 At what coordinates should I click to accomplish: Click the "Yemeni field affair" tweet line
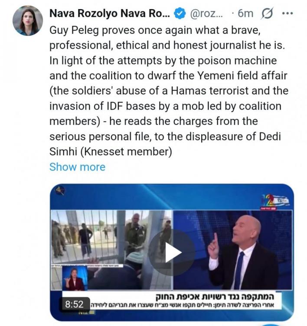(x=169, y=77)
